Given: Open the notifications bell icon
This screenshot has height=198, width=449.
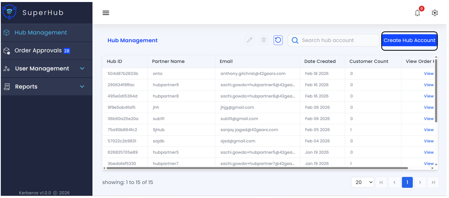Looking at the screenshot, I should 418,13.
